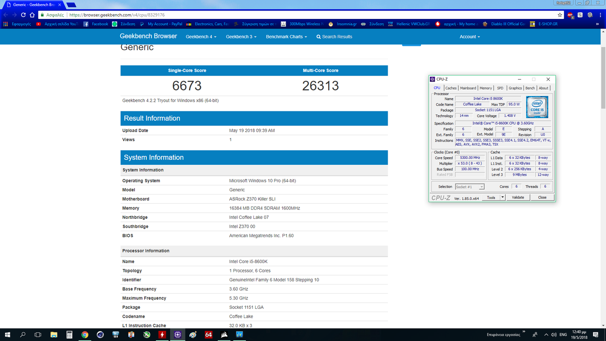Screen dimensions: 606x341
Task: Open the Facebook bookmark
Action: (96, 24)
